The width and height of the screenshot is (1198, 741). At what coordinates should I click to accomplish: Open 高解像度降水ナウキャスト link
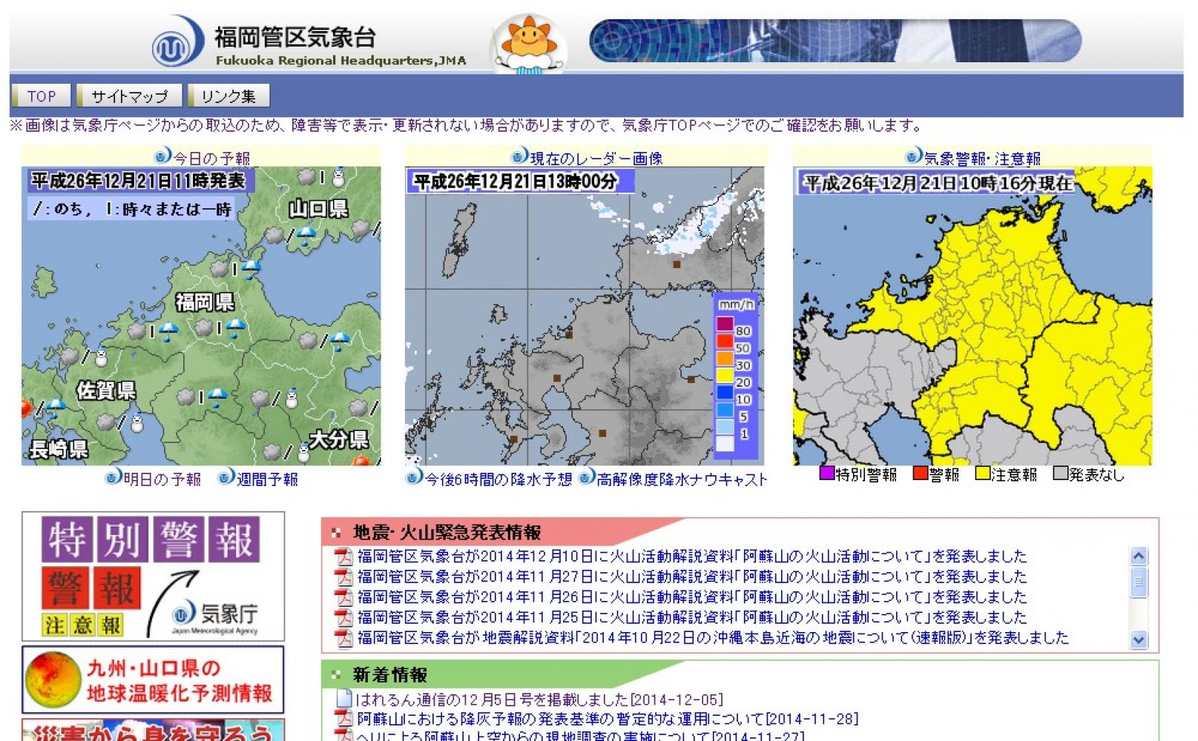click(681, 479)
